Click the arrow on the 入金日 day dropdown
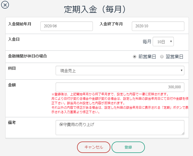 click(x=171, y=42)
